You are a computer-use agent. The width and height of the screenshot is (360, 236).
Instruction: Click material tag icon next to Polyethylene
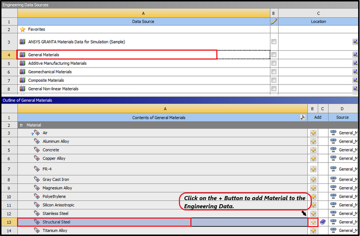pos(37,196)
